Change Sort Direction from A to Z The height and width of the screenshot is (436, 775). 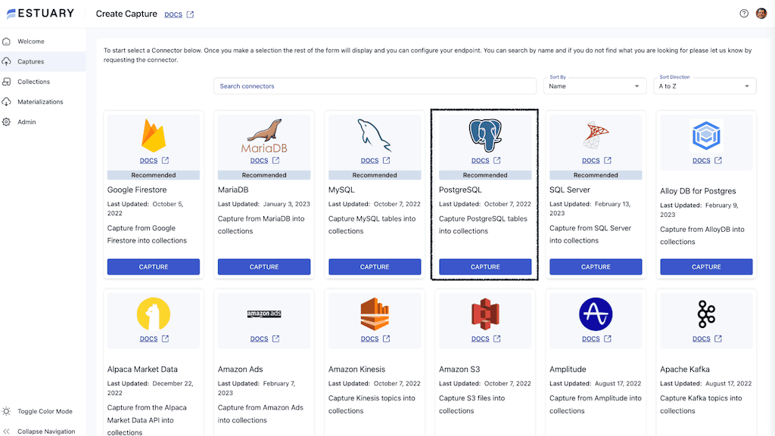tap(704, 85)
